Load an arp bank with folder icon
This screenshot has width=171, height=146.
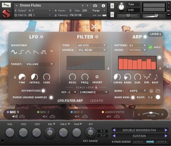coord(158,91)
